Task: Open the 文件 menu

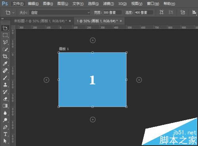Action: click(18, 4)
